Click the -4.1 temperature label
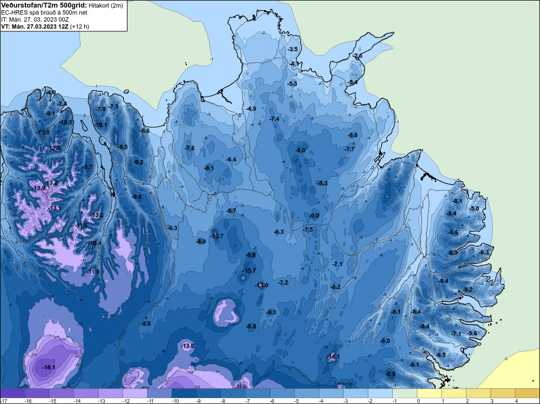 click(294, 64)
